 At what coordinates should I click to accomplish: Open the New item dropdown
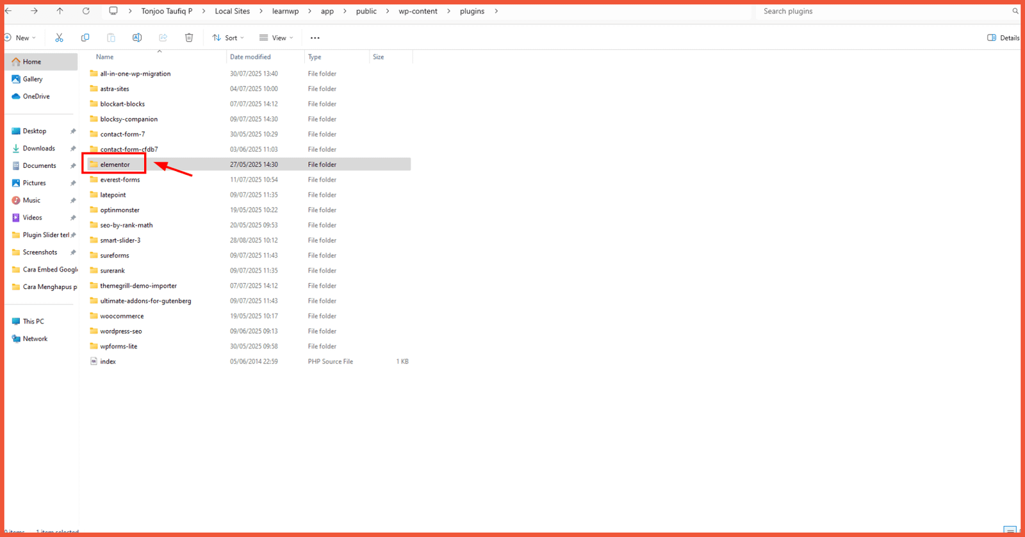click(20, 38)
